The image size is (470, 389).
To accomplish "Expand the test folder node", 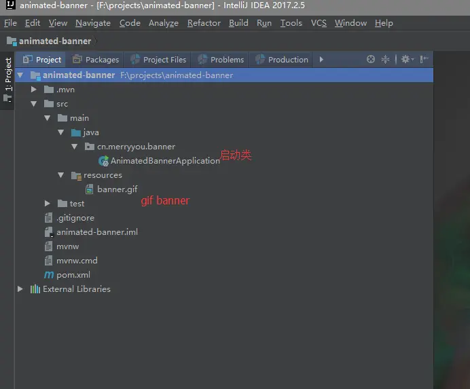I will [x=48, y=204].
